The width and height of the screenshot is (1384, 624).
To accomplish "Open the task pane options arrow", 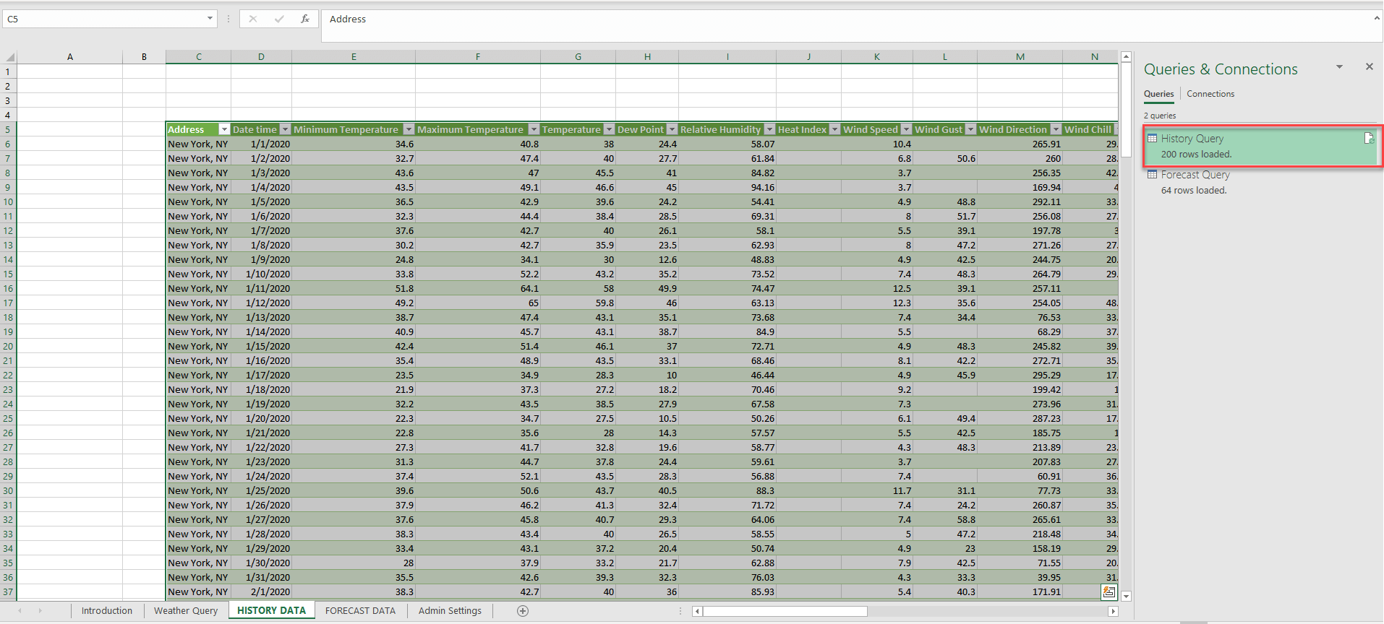I will 1339,66.
